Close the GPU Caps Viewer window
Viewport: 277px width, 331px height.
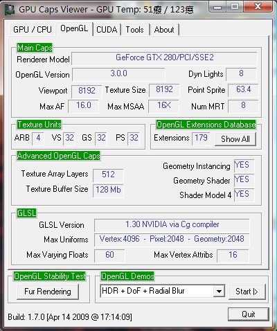[x=258, y=6]
